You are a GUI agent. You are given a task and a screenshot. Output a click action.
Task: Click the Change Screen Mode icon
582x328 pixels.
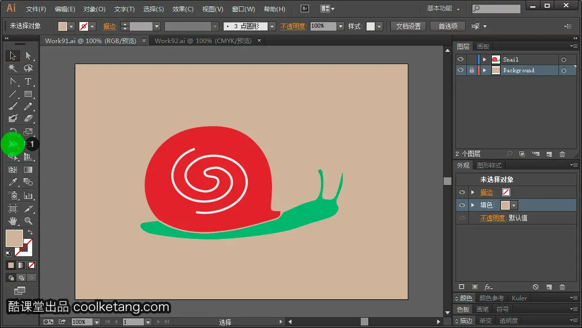coord(19,291)
